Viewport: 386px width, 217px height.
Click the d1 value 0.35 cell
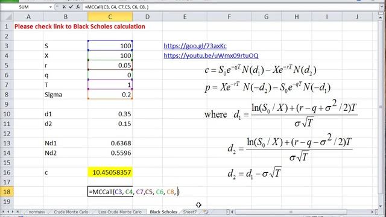[x=110, y=114]
